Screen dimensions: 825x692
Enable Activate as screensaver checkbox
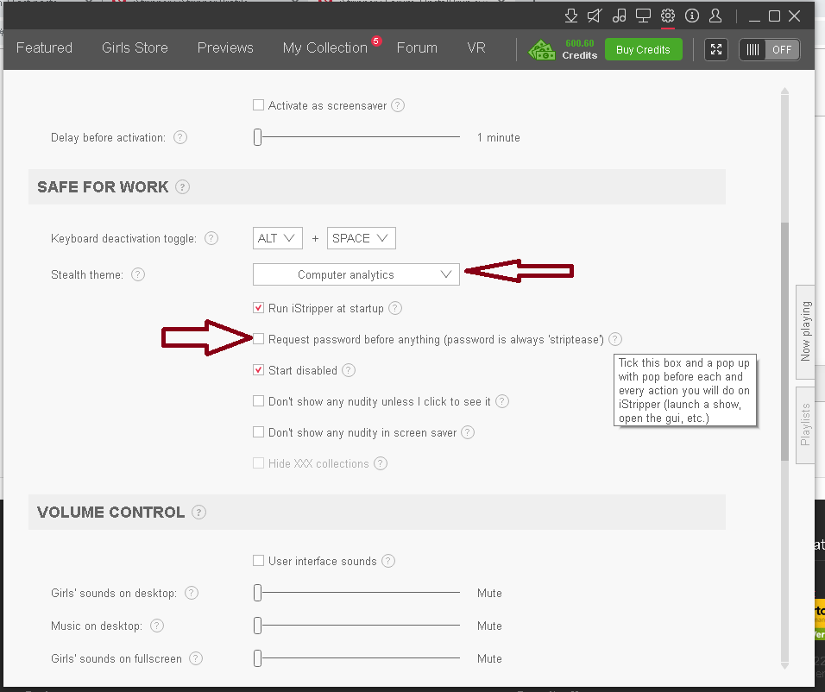(x=258, y=105)
